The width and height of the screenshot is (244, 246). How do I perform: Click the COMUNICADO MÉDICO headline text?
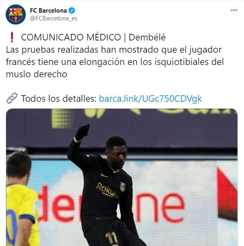pos(71,37)
